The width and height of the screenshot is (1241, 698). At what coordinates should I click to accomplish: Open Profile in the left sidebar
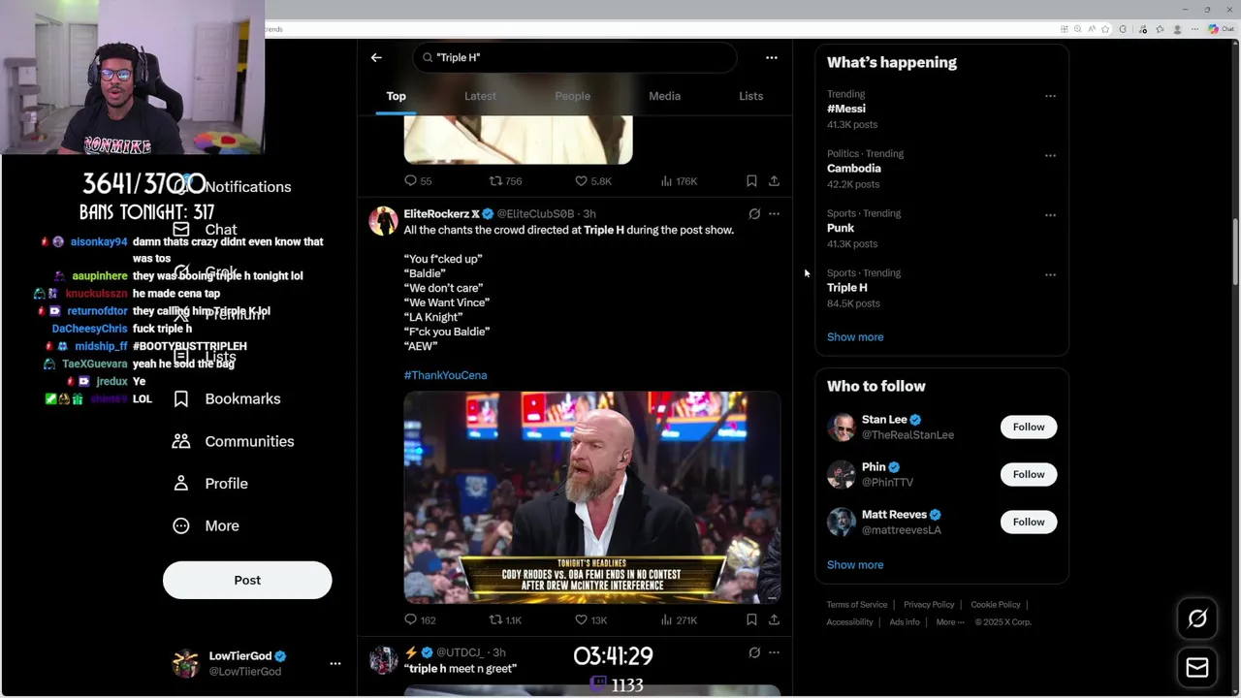[210, 483]
